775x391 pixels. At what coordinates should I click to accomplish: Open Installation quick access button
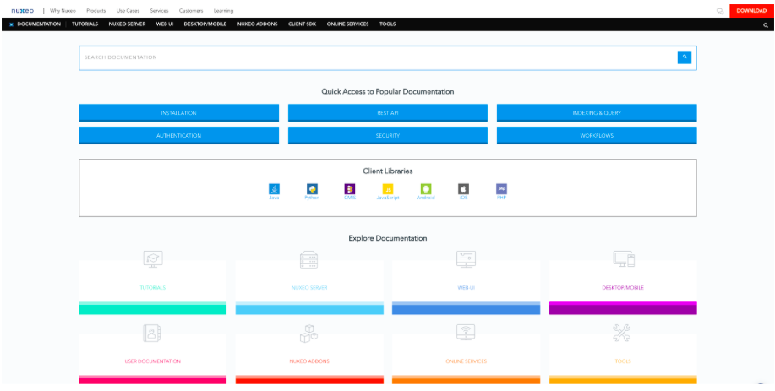click(x=178, y=113)
